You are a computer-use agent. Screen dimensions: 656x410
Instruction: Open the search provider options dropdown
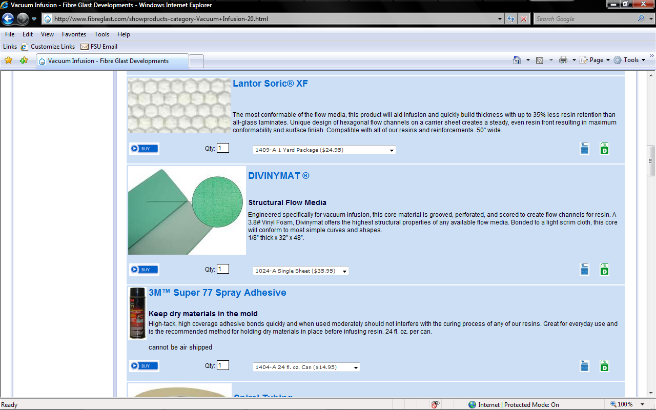[650, 19]
